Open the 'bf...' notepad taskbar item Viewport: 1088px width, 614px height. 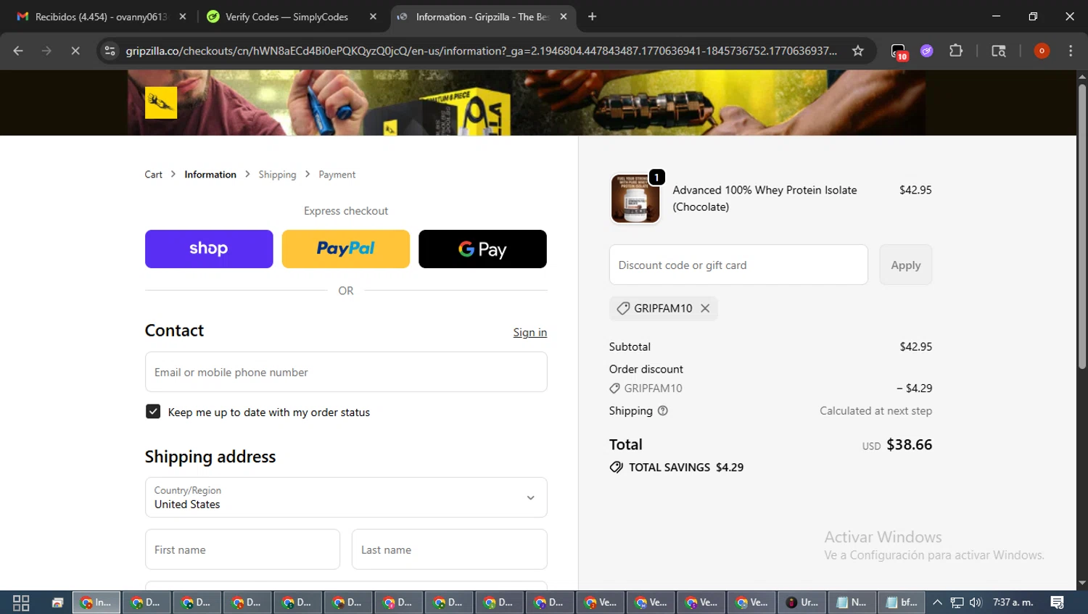[x=902, y=602]
